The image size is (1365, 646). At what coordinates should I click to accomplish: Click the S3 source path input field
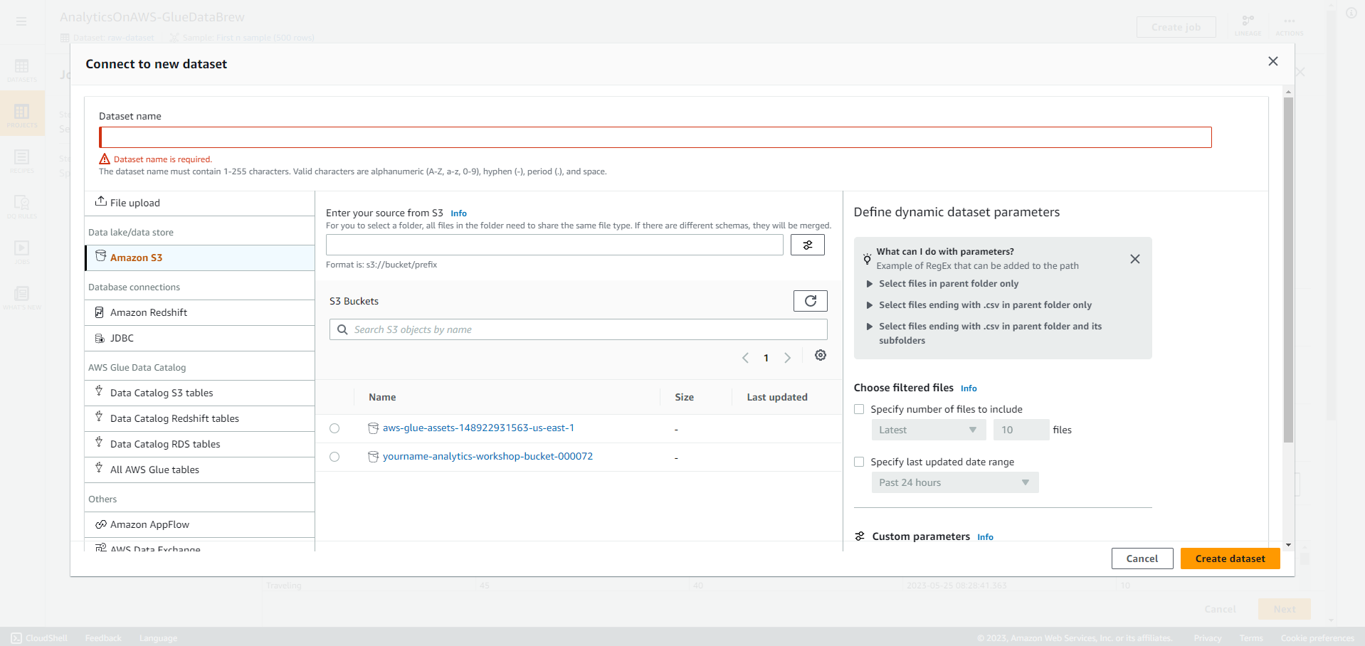click(554, 245)
